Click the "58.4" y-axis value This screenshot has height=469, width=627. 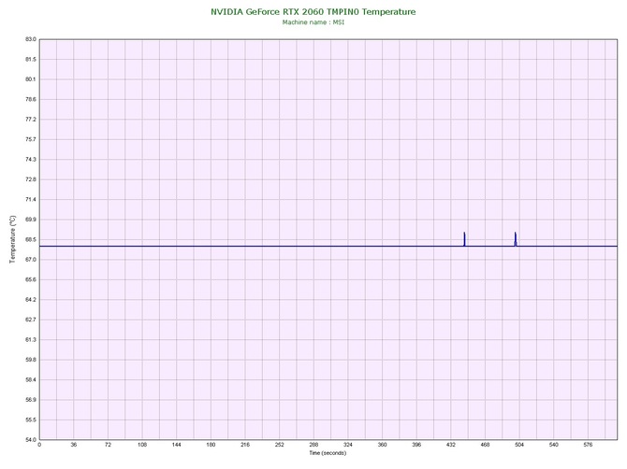click(31, 379)
